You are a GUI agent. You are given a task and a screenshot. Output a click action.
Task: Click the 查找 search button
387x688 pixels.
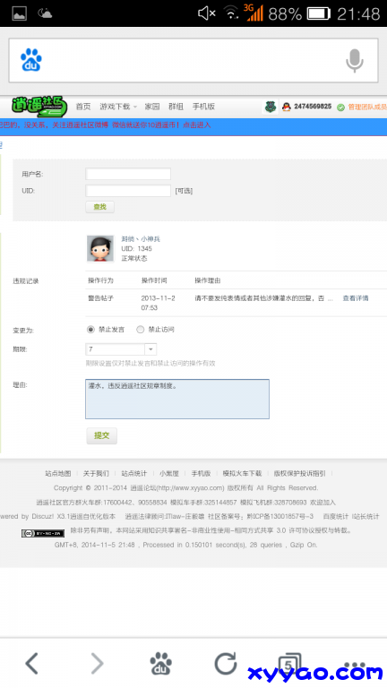tap(100, 207)
